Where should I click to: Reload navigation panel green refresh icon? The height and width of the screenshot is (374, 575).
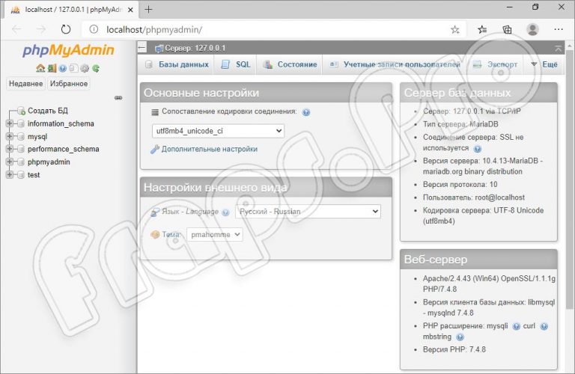click(96, 68)
